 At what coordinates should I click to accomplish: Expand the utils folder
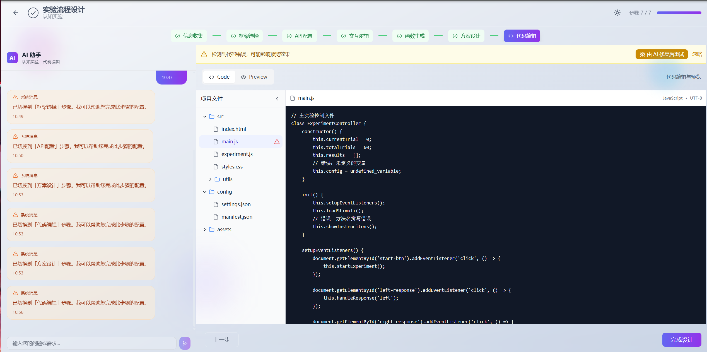pyautogui.click(x=210, y=179)
